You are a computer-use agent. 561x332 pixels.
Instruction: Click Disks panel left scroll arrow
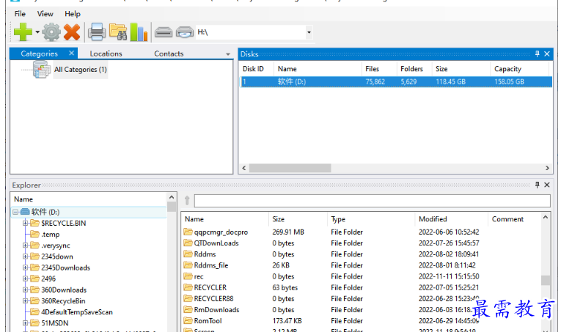point(244,168)
